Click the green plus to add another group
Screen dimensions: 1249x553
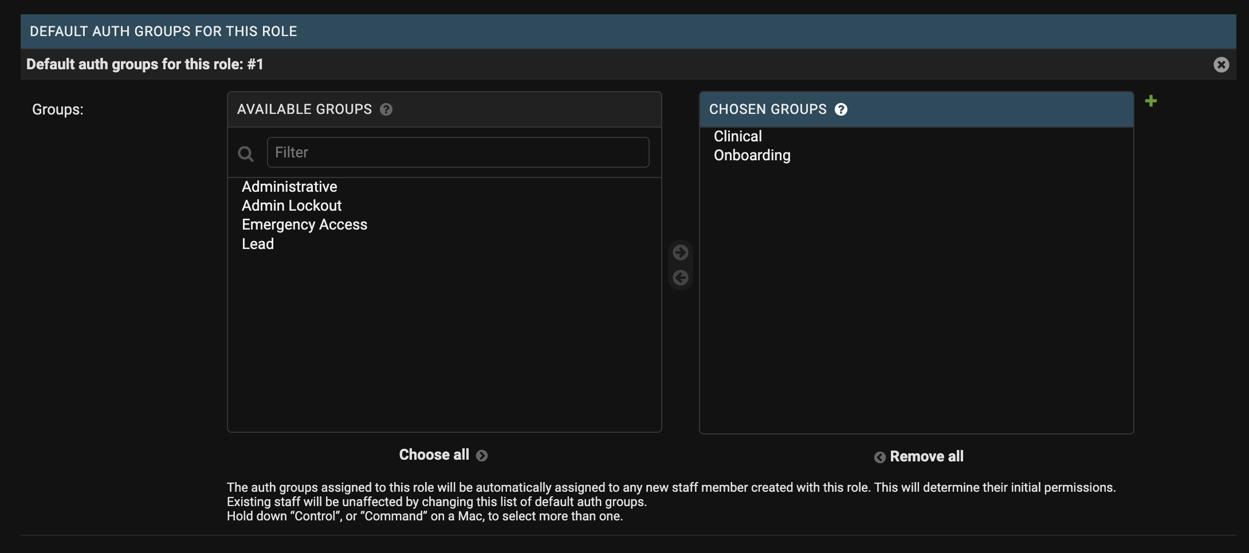point(1150,101)
